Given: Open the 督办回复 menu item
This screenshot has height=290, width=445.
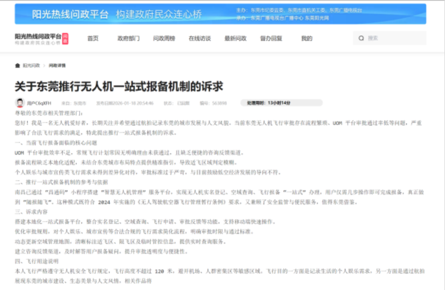Looking at the screenshot, I should click(271, 38).
